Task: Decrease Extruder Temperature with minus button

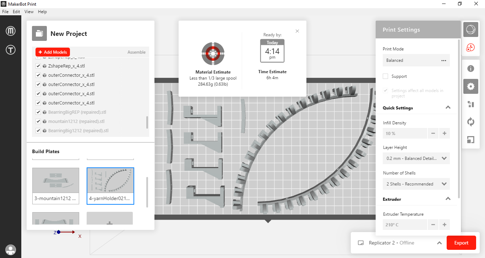Action: (433, 225)
